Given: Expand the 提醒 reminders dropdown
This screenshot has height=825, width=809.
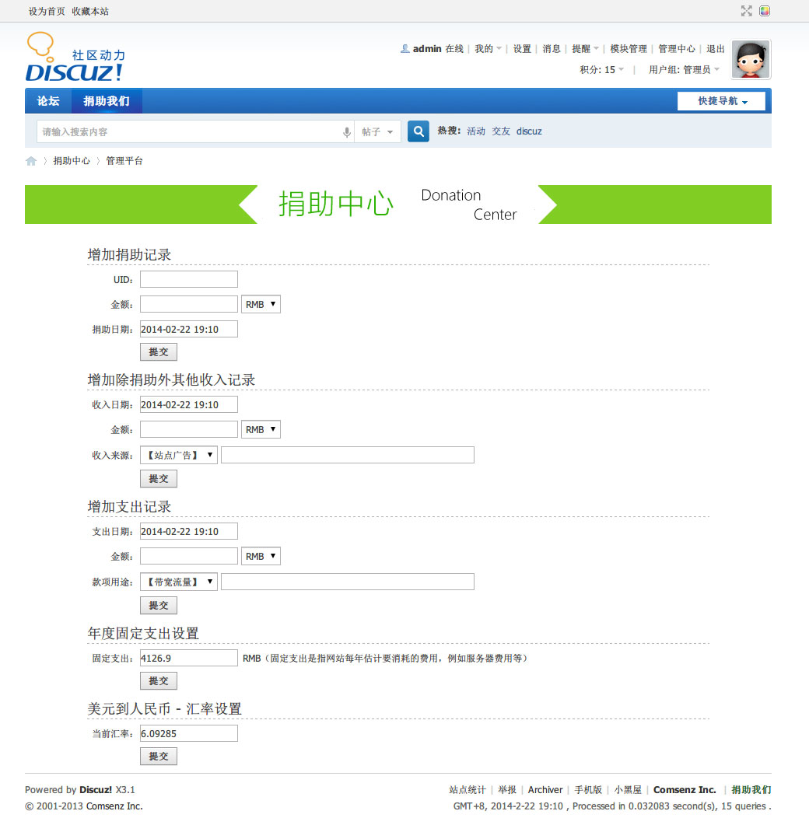Looking at the screenshot, I should point(585,49).
